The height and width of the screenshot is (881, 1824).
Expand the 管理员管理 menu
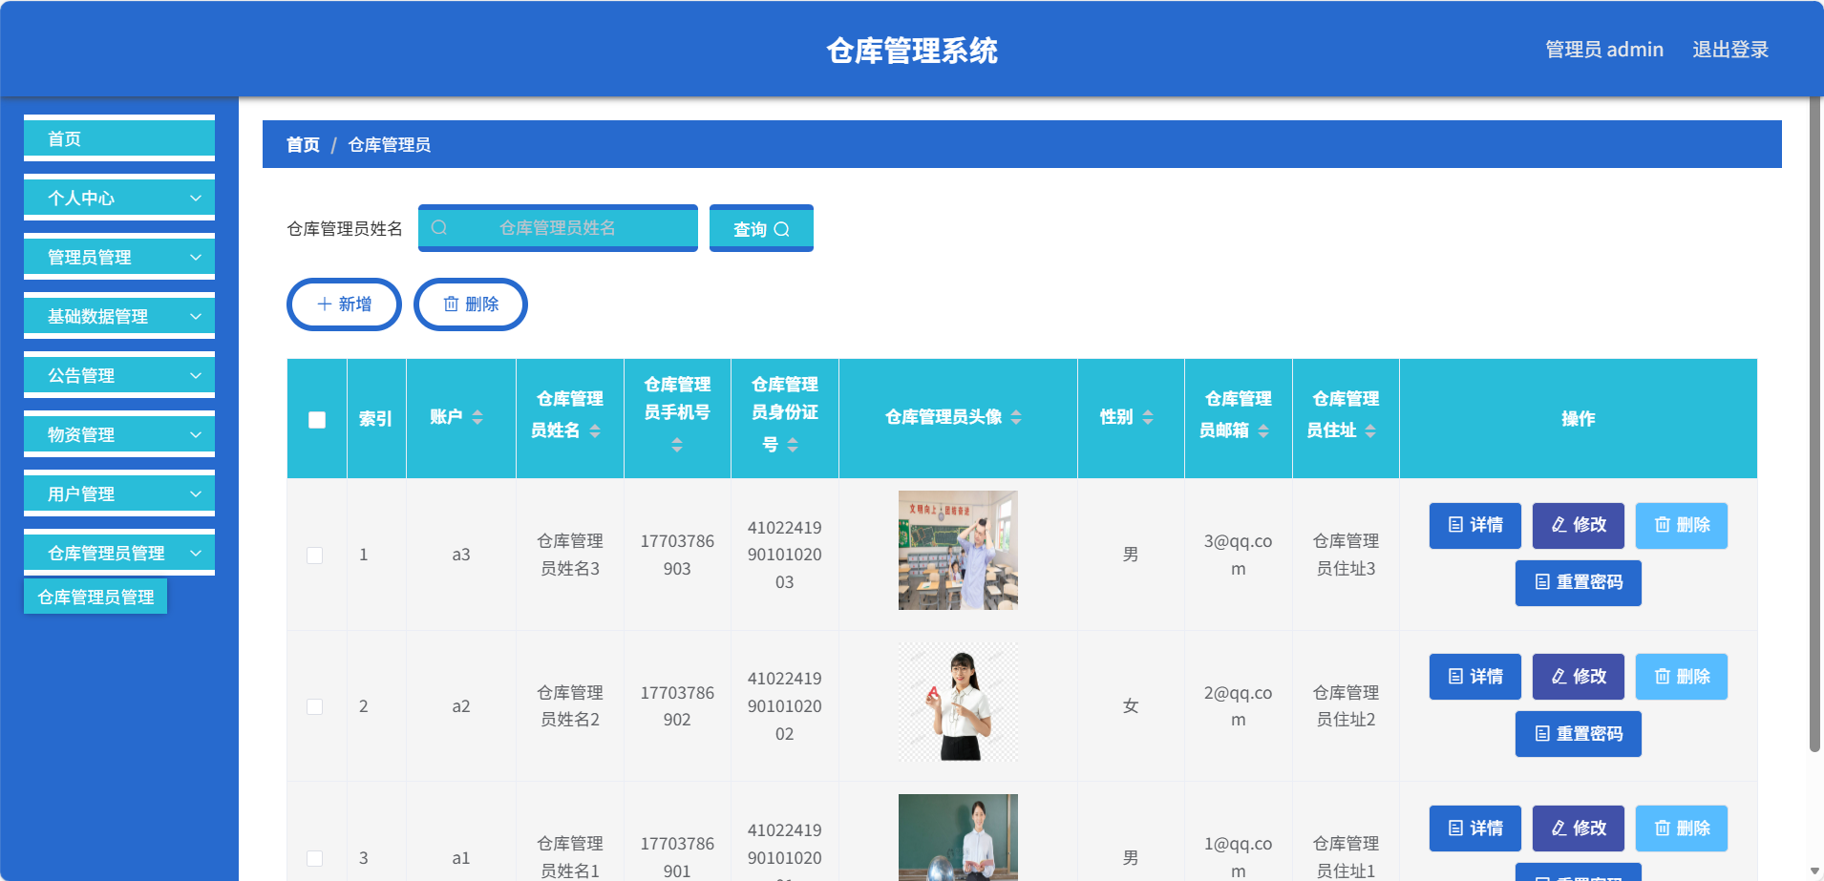point(119,257)
